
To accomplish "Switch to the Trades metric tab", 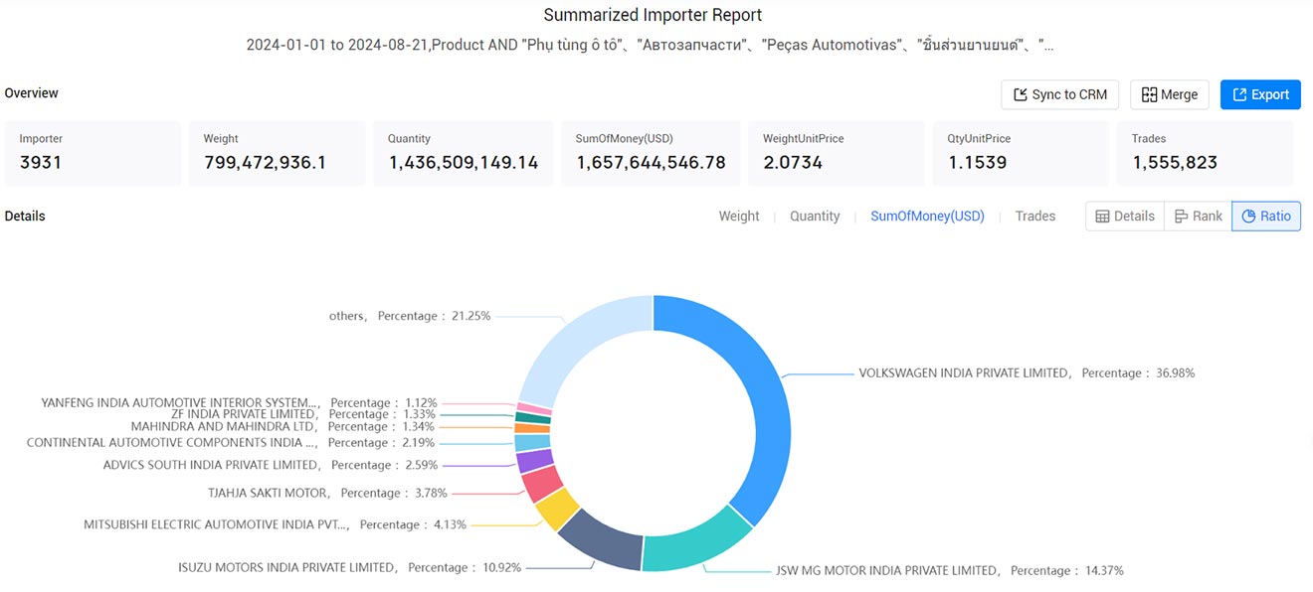I will click(x=1035, y=216).
